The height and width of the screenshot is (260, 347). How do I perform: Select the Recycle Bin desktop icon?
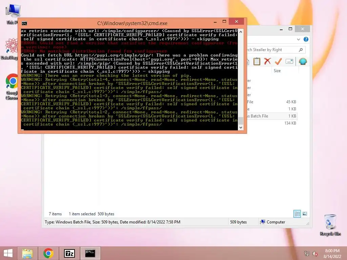[x=330, y=225]
